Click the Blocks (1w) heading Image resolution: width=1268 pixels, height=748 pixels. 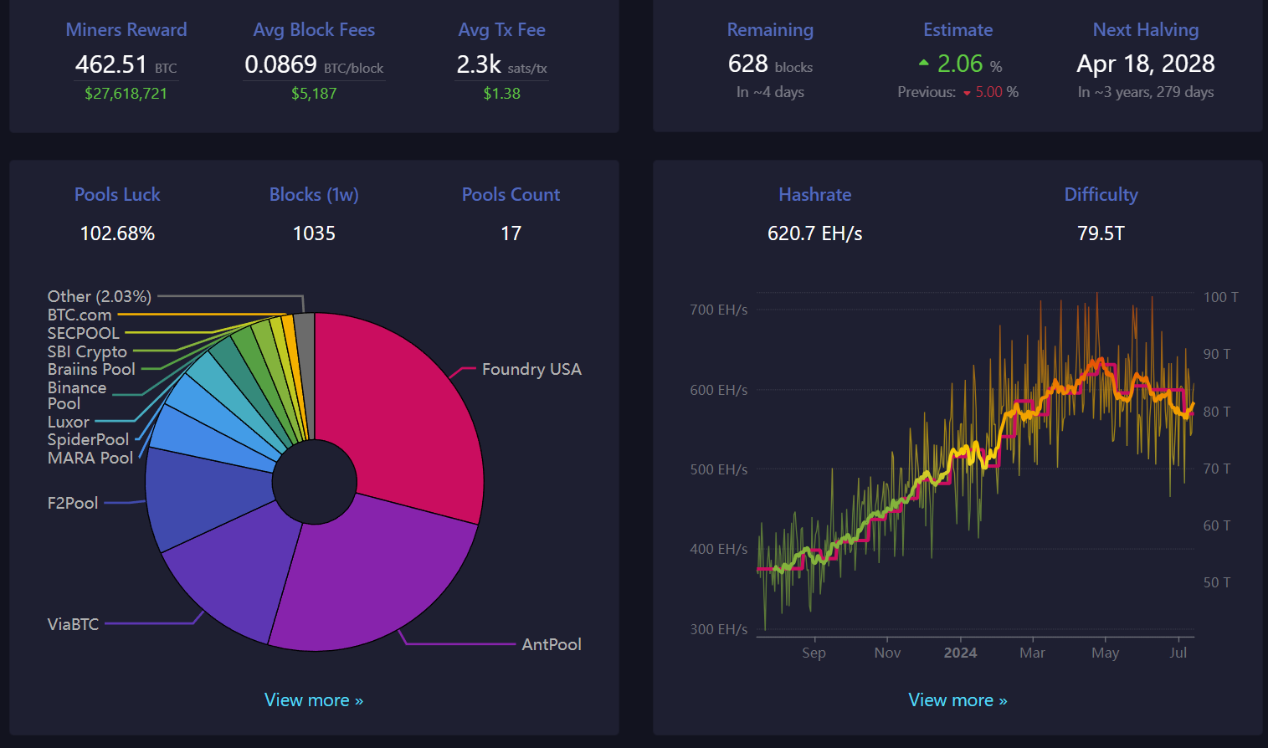tap(314, 194)
